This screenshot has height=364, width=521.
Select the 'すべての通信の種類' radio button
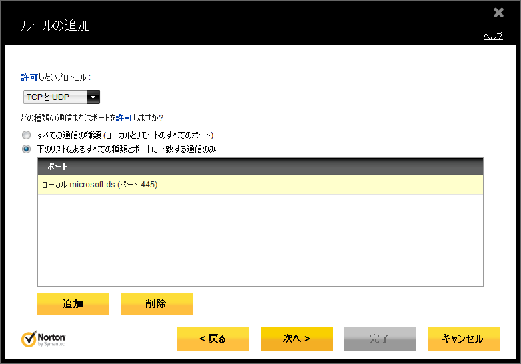click(x=27, y=135)
